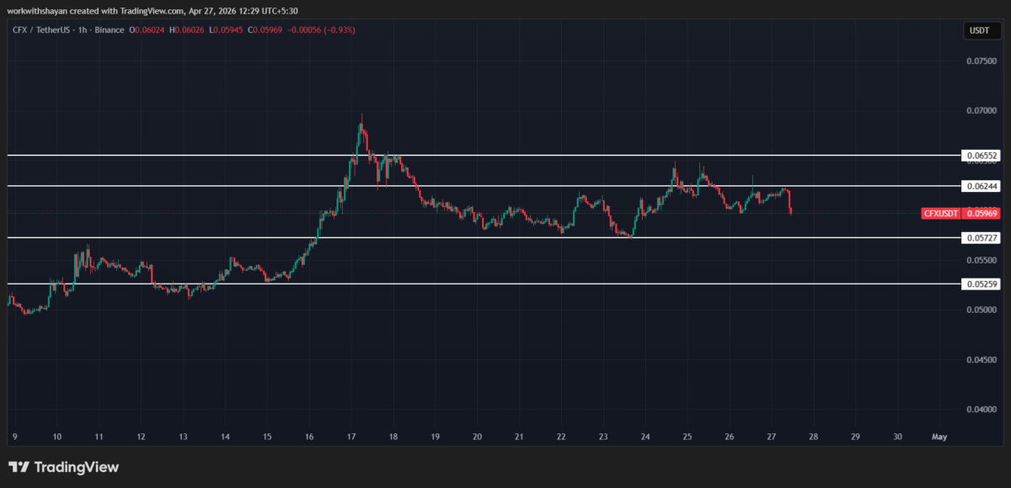Open the USDT currency selector
This screenshot has width=1011, height=488.
tap(980, 31)
